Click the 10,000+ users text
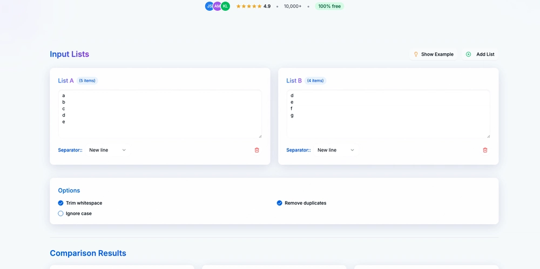 point(293,6)
